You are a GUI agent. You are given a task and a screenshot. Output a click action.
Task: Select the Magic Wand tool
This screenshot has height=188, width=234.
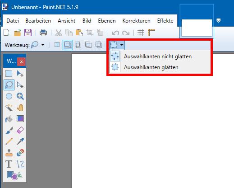coord(9,108)
